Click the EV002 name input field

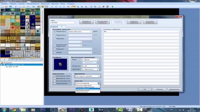tap(63, 23)
